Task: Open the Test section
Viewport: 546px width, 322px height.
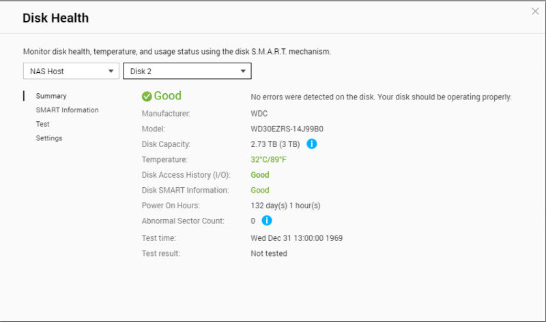Action: [43, 124]
